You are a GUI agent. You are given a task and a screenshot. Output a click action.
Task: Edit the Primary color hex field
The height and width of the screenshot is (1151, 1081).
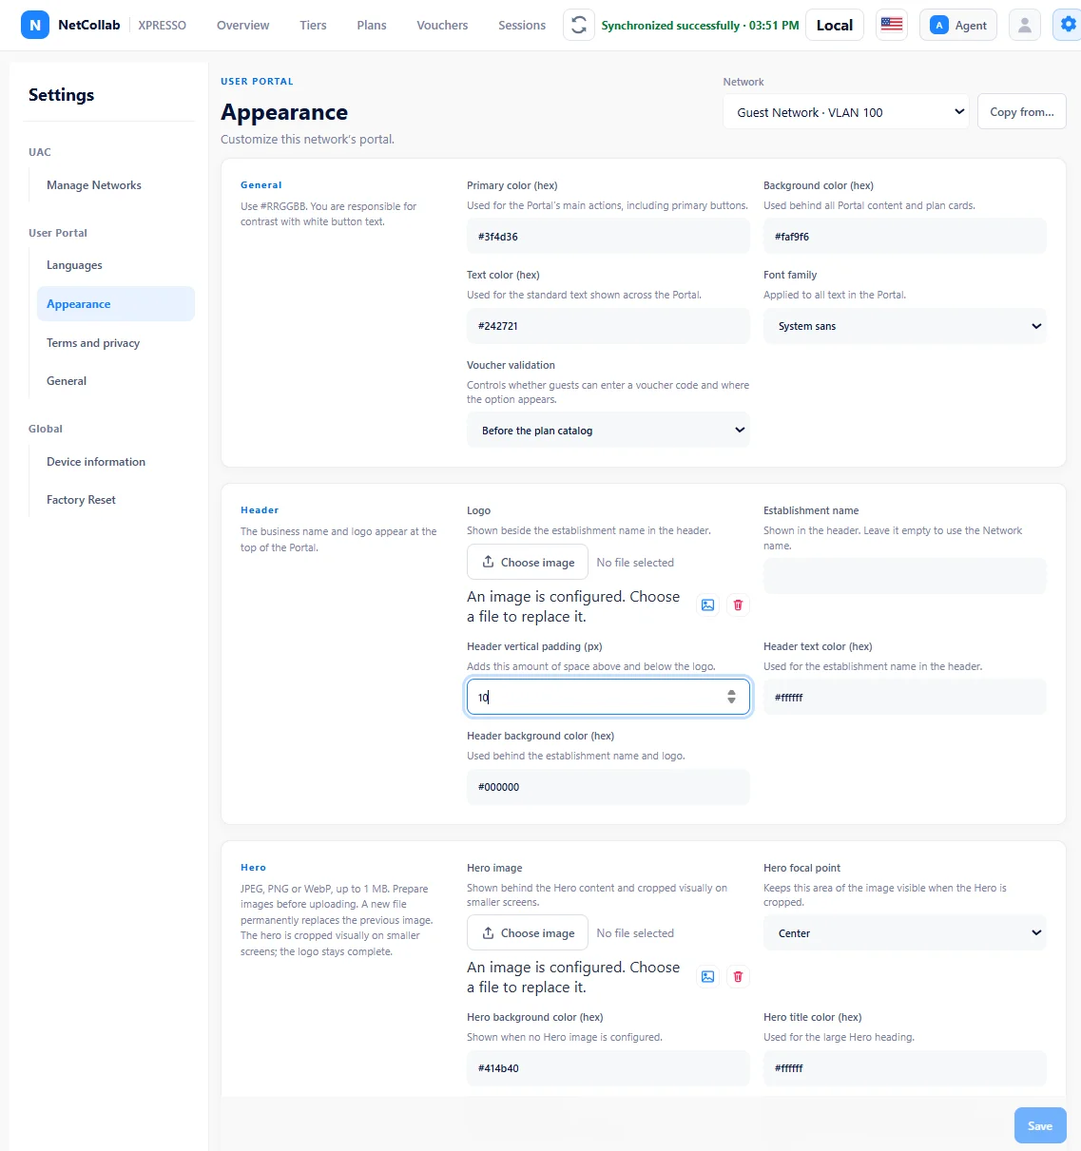coord(608,237)
